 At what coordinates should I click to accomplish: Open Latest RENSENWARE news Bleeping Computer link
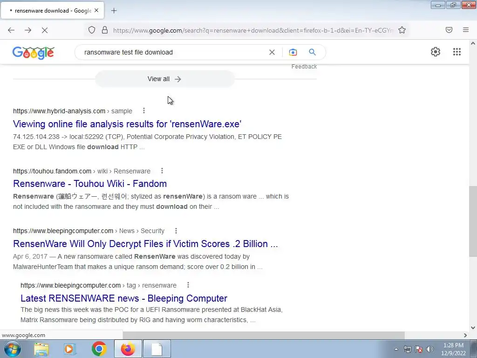point(124,298)
